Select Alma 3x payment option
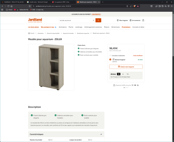Viewport: 174px width, 142px height. (119, 74)
